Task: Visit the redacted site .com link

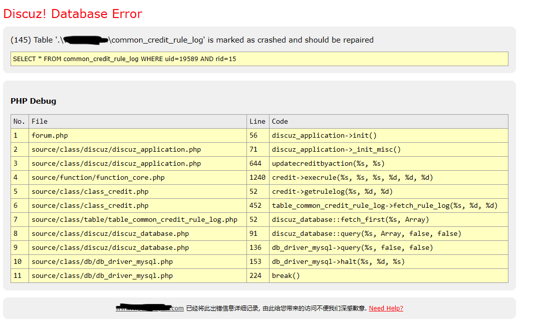Action: 149,308
